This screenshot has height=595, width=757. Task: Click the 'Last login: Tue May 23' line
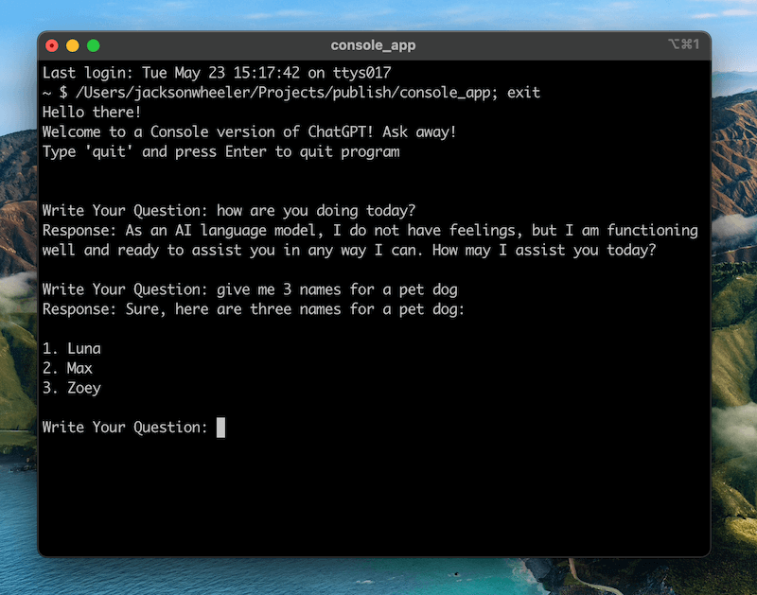[217, 73]
